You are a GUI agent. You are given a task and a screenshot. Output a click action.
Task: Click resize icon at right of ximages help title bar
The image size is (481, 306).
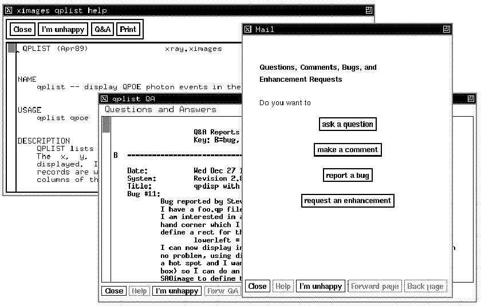pyautogui.click(x=368, y=11)
